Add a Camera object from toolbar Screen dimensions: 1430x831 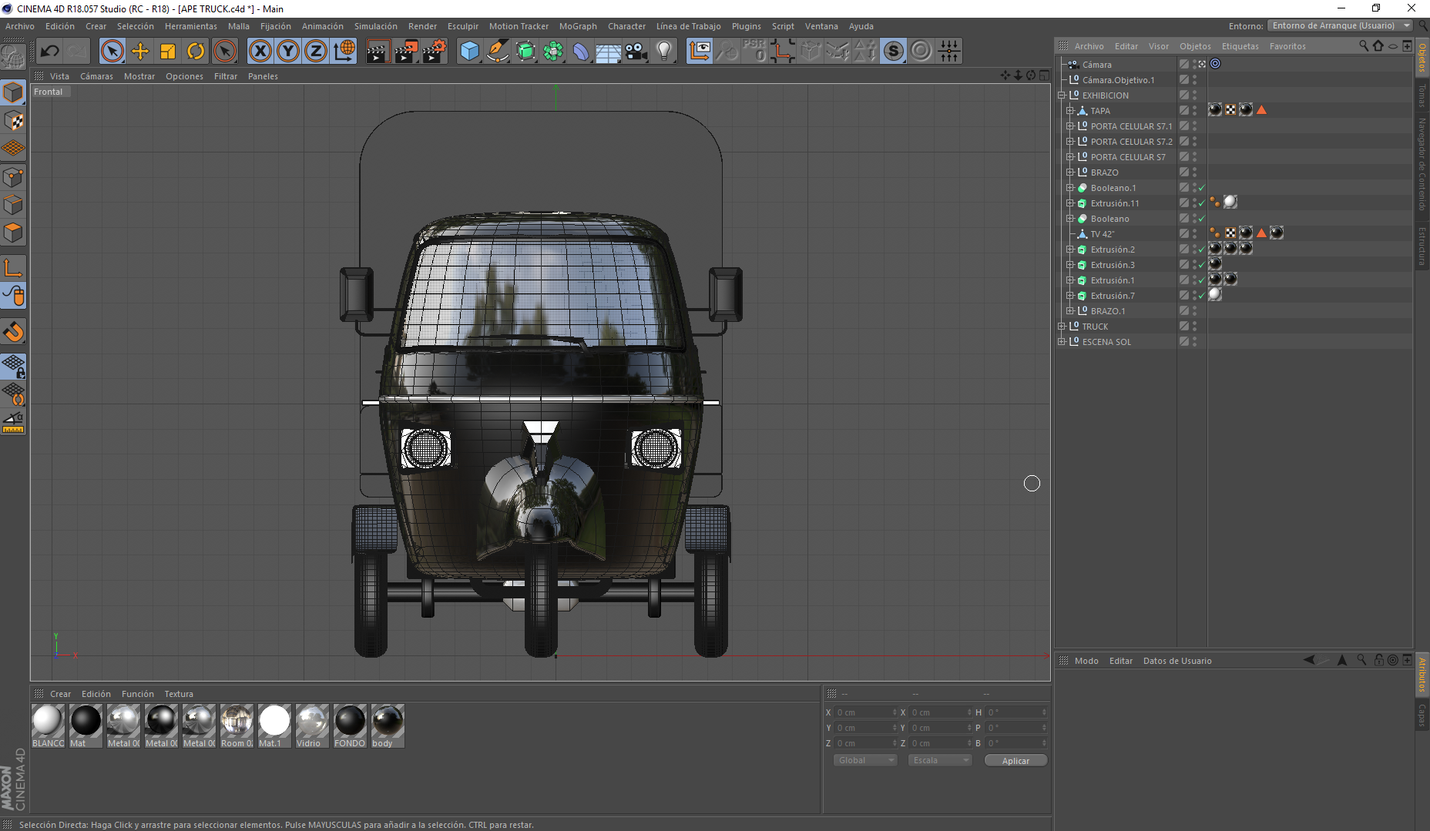point(636,52)
